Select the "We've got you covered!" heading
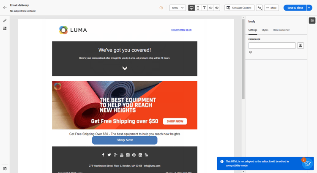The height and width of the screenshot is (173, 317). coord(125,50)
